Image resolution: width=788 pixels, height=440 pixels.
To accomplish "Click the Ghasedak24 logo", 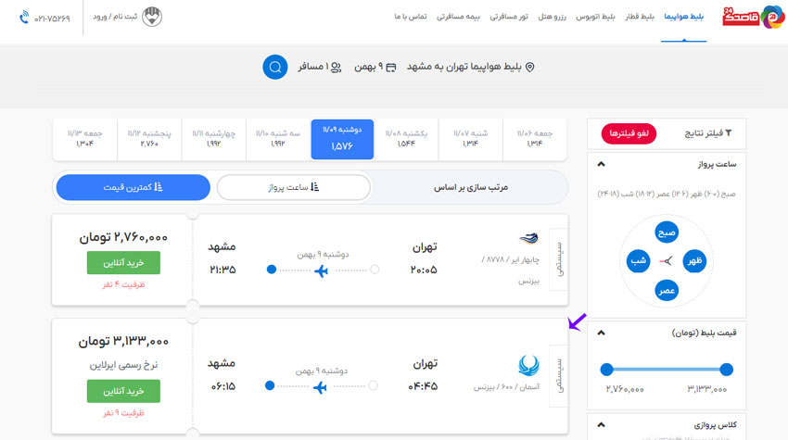I will click(x=753, y=17).
